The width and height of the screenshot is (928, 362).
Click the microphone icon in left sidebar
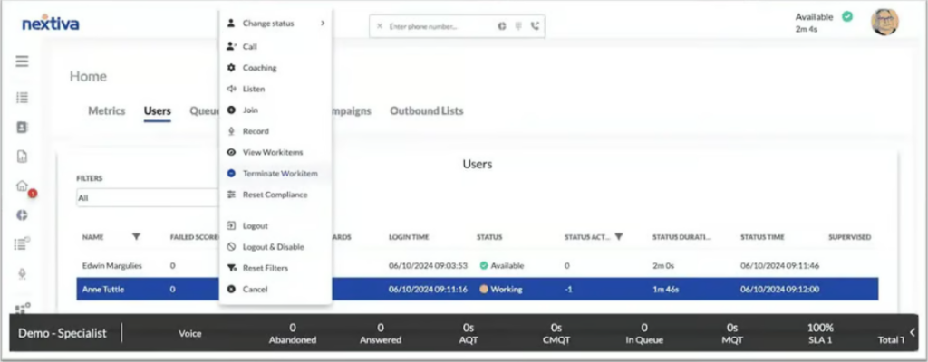(x=23, y=274)
